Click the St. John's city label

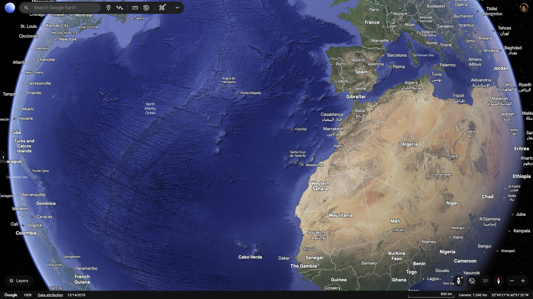click(x=137, y=19)
